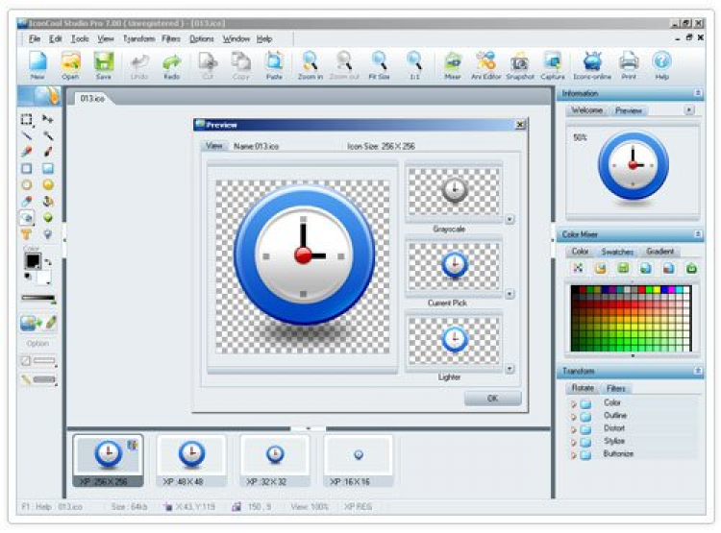Collapse the Transform panel
This screenshot has width=721, height=533.
tap(698, 371)
